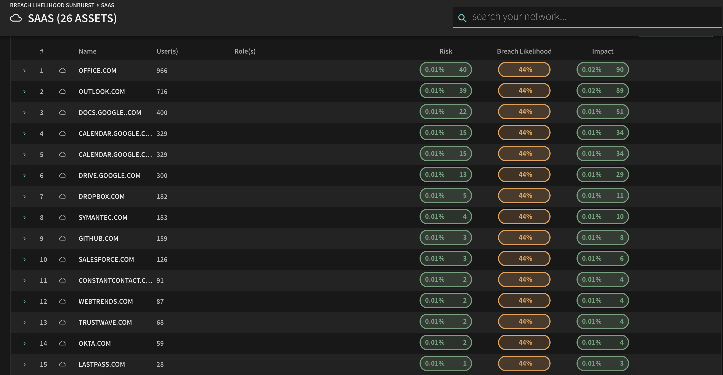
Task: Click the cloud icon for SYMANTEC.COM
Action: (63, 217)
